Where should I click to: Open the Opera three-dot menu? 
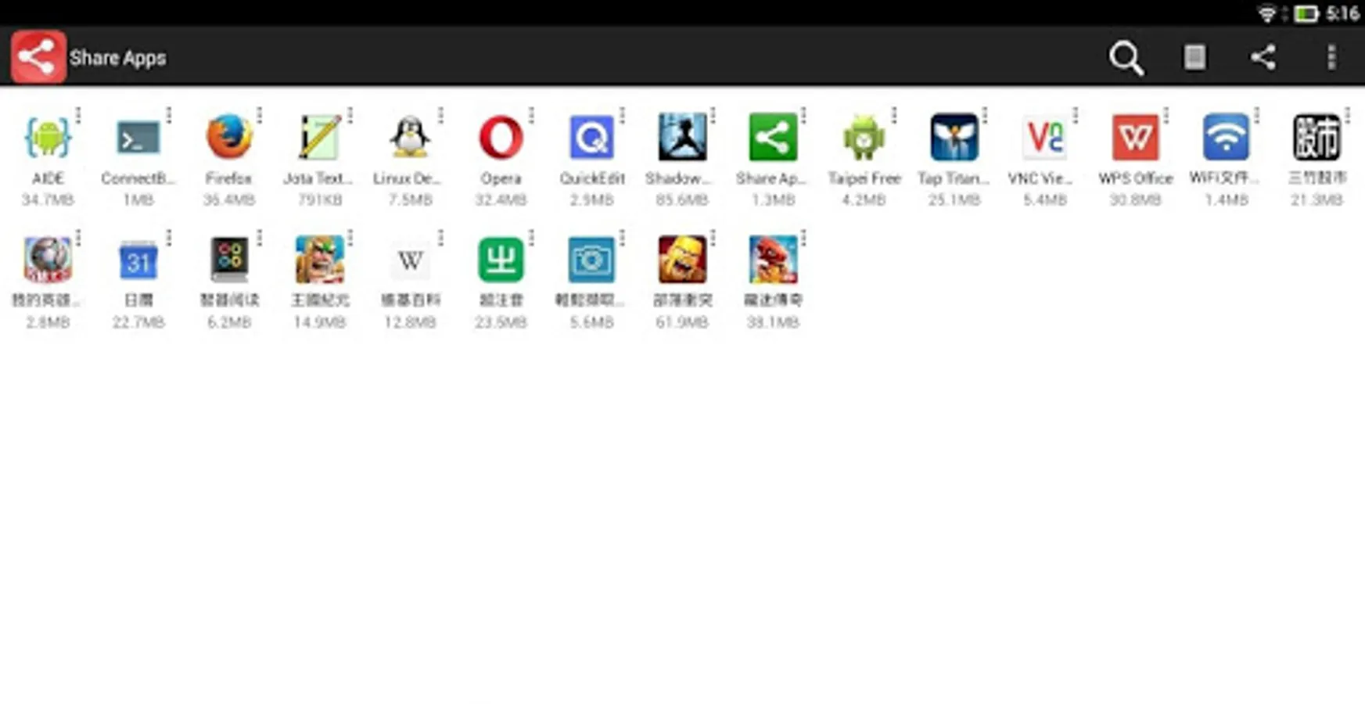point(532,116)
